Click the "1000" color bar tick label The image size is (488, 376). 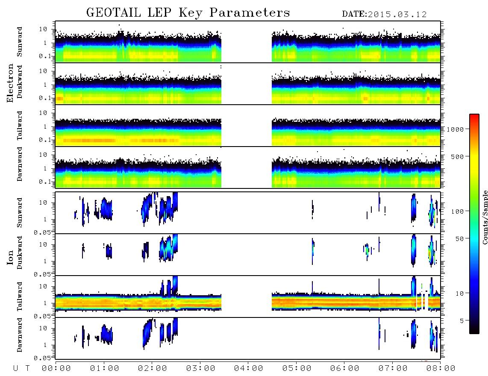click(456, 129)
